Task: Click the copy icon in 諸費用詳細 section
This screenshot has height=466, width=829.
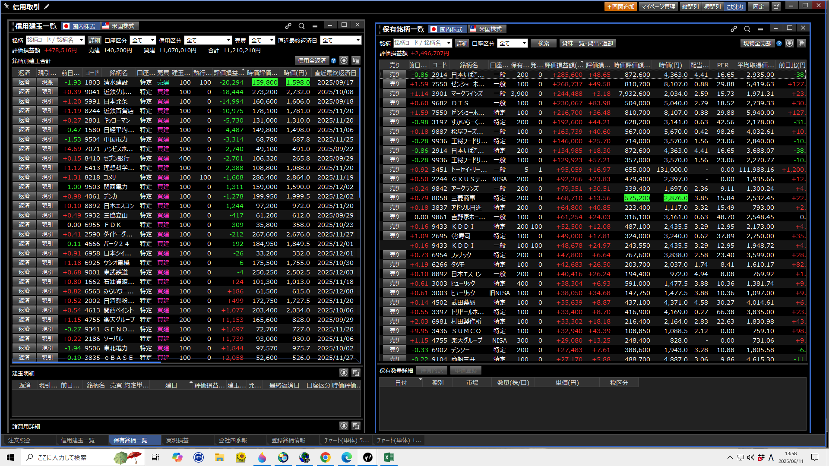Action: 356,426
